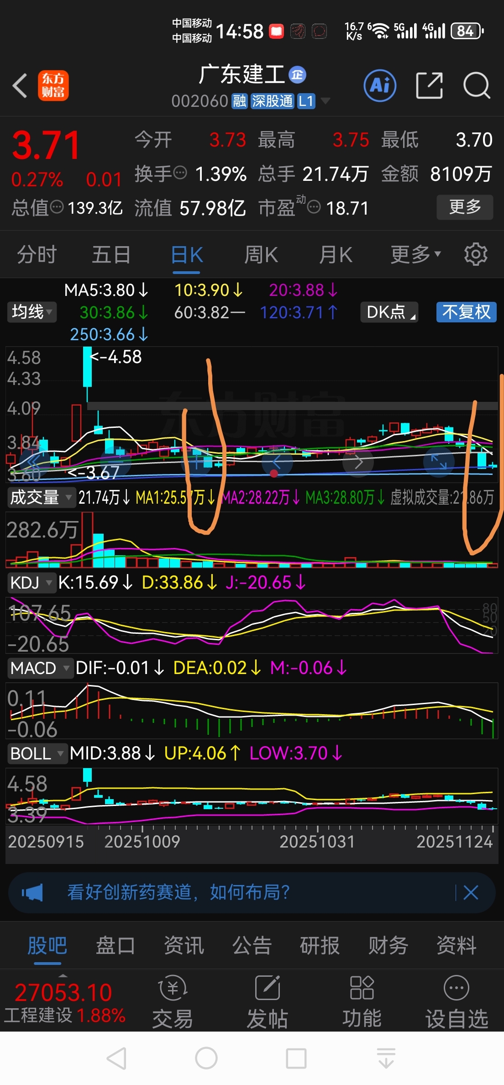
Task: Tap the L1 quote level badge
Action: pos(306,101)
